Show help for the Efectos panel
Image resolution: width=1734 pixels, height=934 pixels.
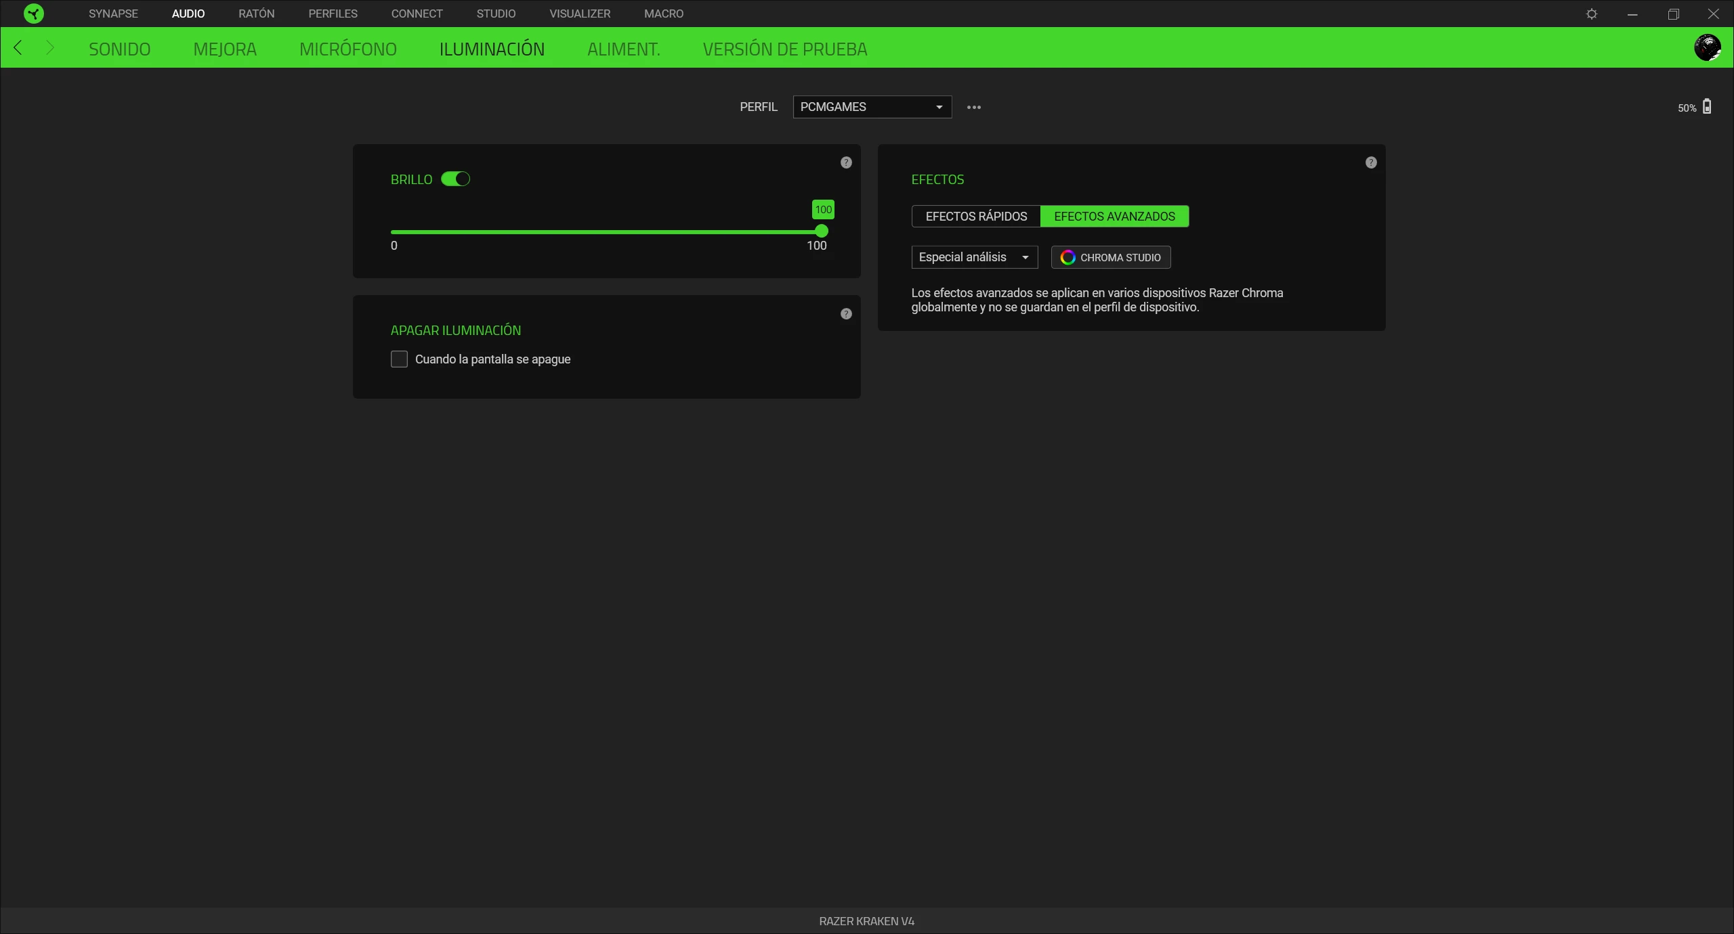pos(1371,162)
